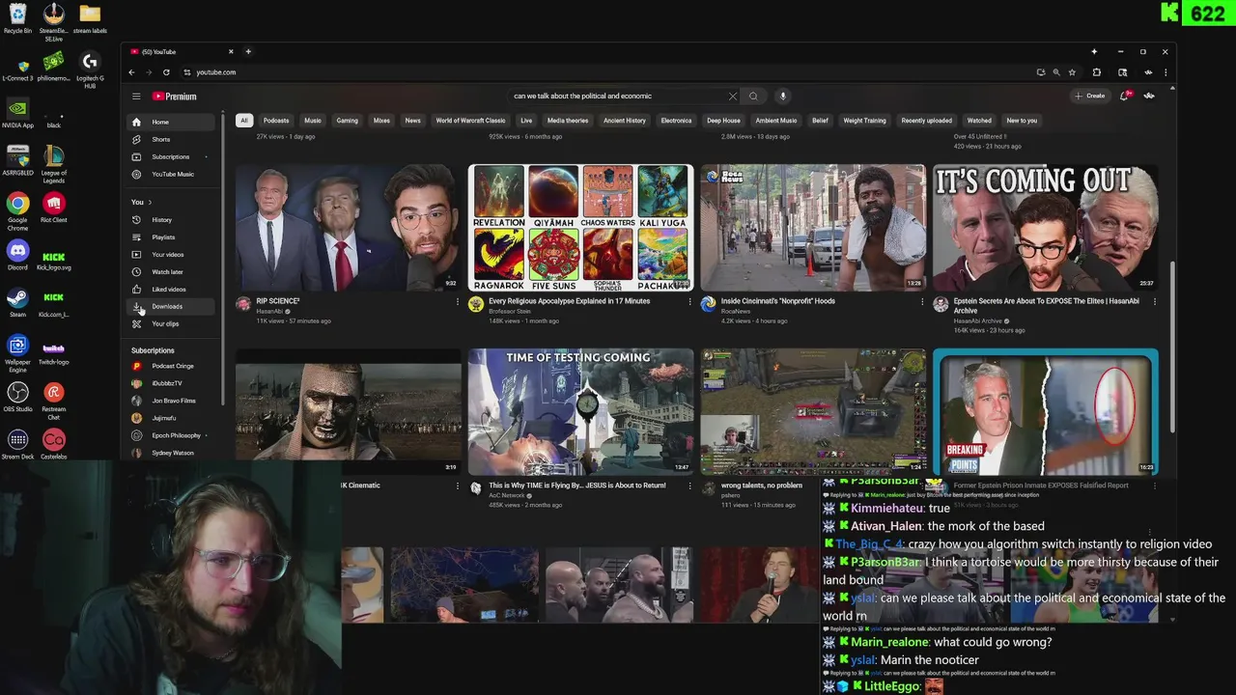The height and width of the screenshot is (695, 1236).
Task: Open the iDubbbzTV subscription
Action: pyautogui.click(x=172, y=383)
